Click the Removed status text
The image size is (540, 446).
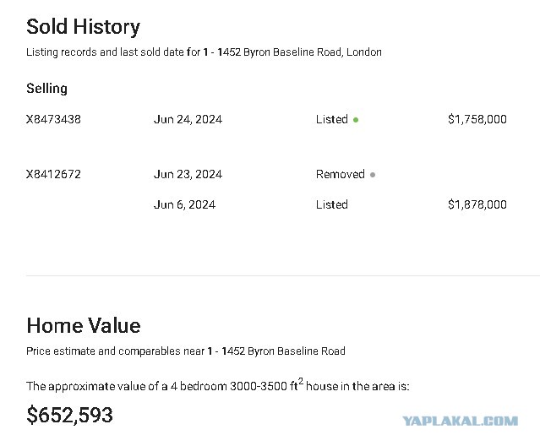point(341,174)
